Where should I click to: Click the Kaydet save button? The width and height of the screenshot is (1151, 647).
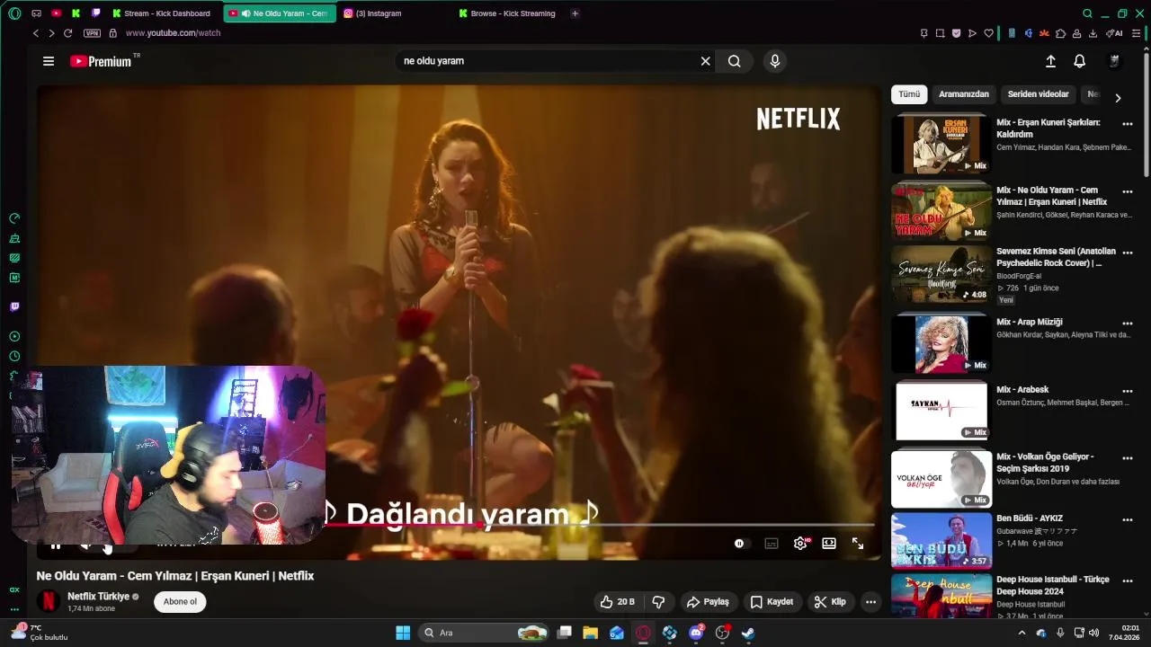[x=772, y=602]
